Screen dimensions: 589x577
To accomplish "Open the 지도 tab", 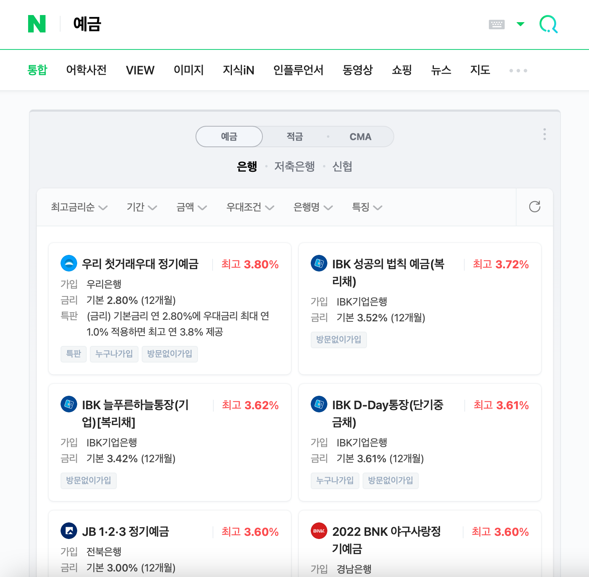I will click(x=480, y=70).
